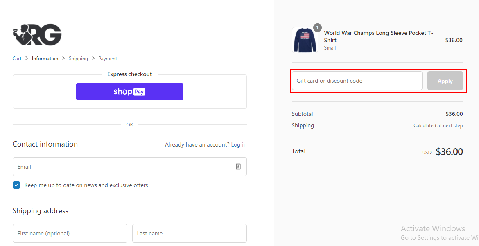Image resolution: width=479 pixels, height=246 pixels.
Task: Select the Information breadcrumb step
Action: click(x=45, y=59)
